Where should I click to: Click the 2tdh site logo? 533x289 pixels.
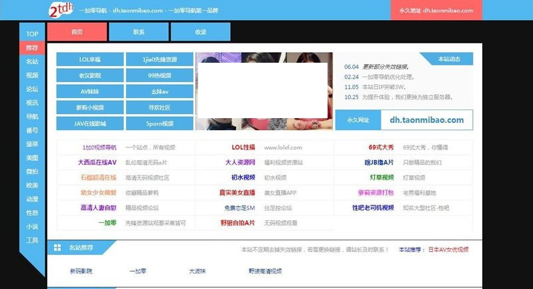(61, 9)
